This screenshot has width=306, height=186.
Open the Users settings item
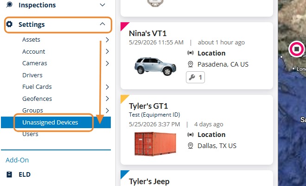point(30,134)
